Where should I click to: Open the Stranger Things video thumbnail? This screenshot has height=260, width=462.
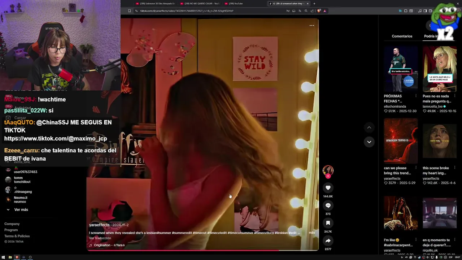401,141
